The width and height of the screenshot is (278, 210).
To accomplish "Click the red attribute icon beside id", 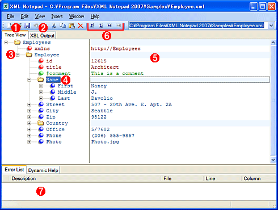I will (x=41, y=61).
